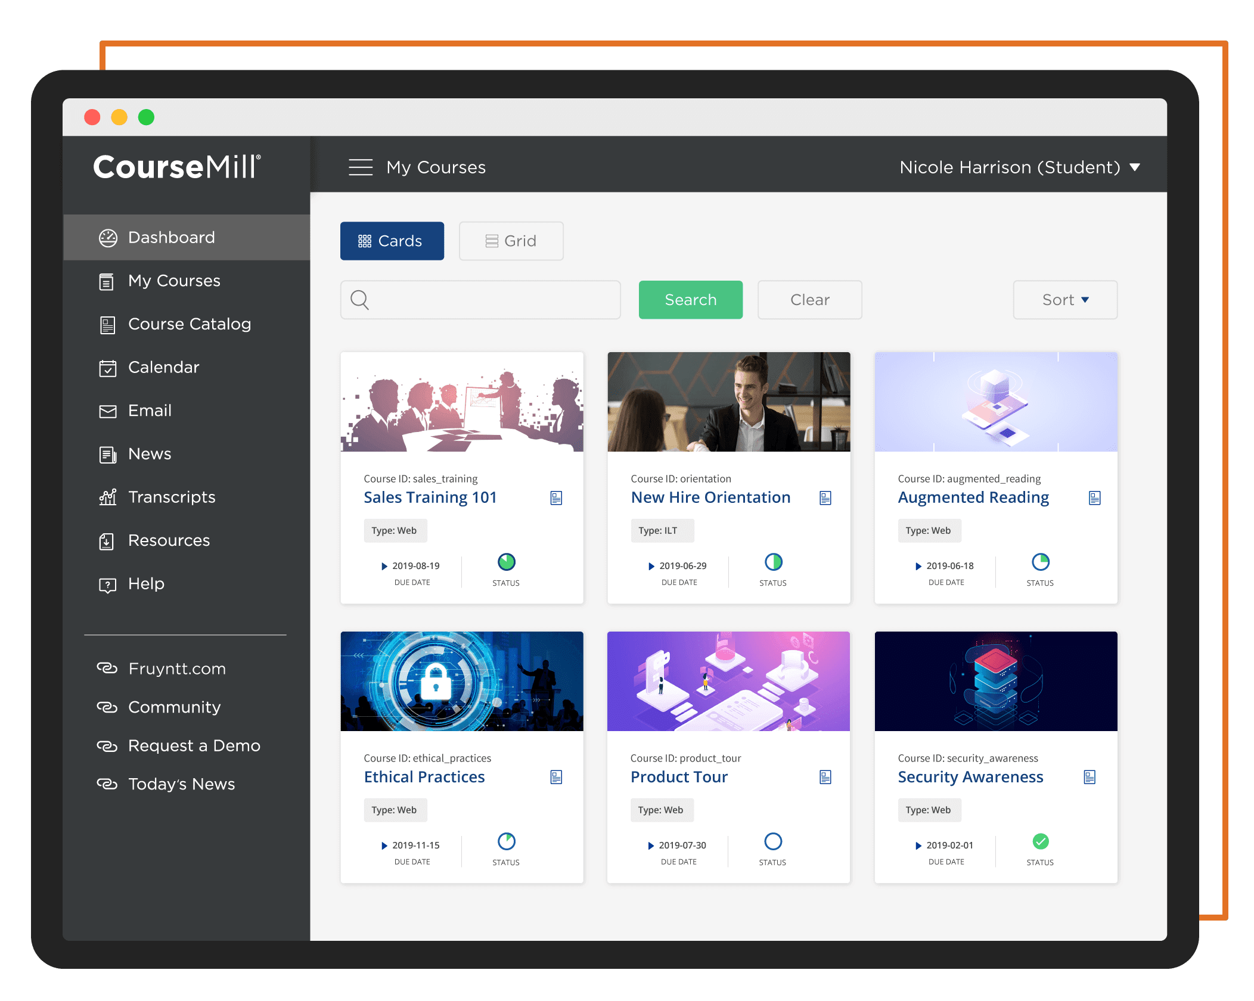Expand the due date for New Hire Orientation
The height and width of the screenshot is (1001, 1254).
[651, 566]
